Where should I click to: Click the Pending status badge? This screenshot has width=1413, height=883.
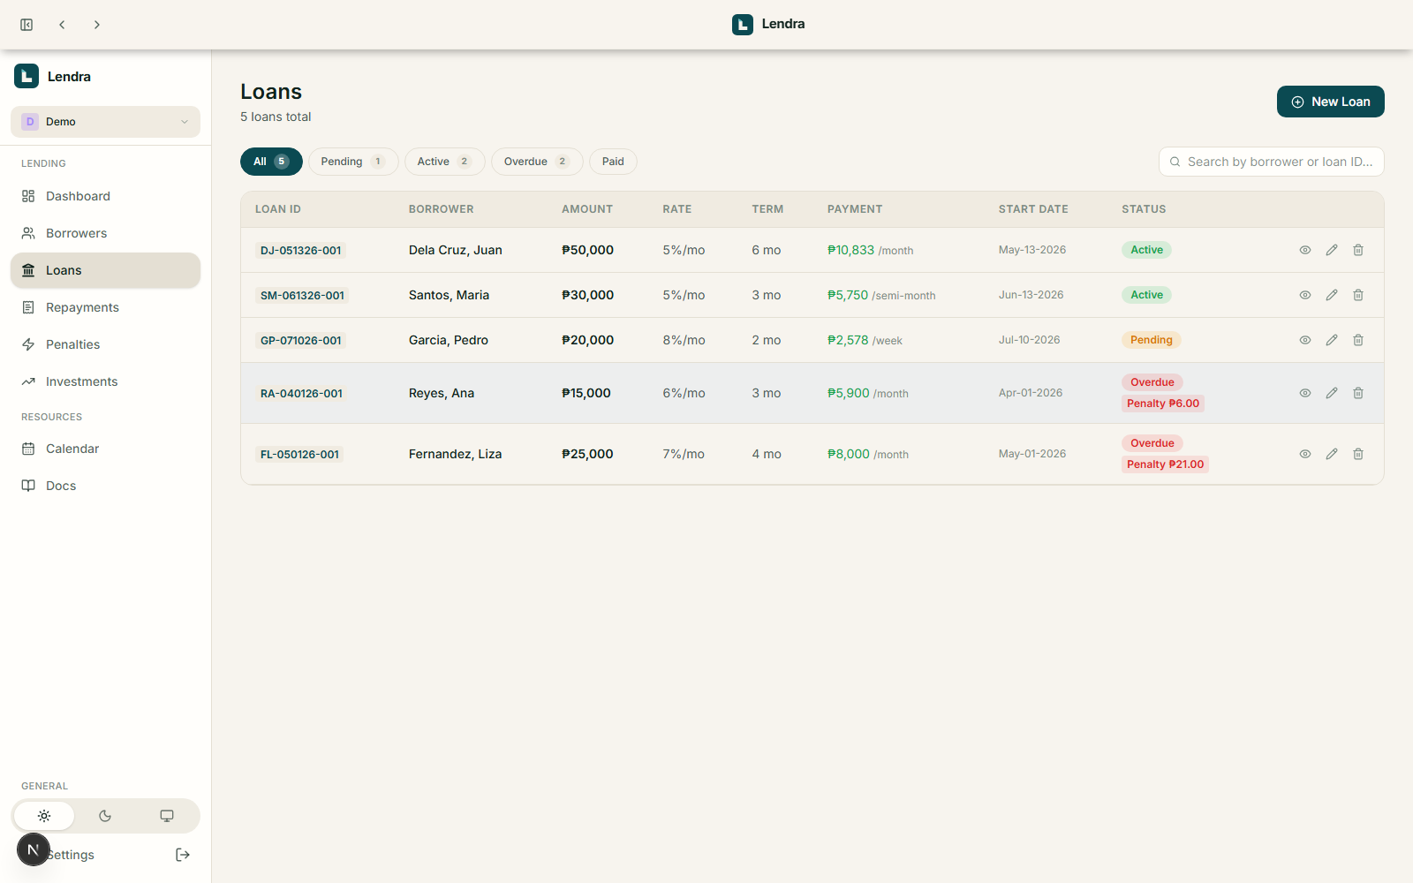[x=1152, y=340]
